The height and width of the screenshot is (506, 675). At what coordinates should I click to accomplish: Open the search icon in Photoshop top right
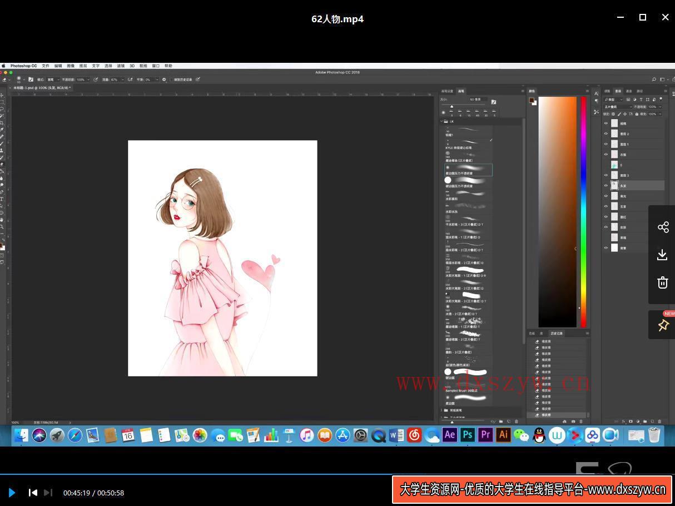click(x=654, y=80)
